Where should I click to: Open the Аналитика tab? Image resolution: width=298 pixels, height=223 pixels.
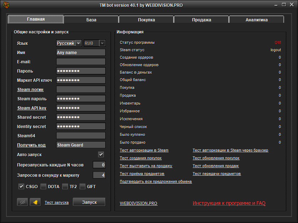tap(256, 20)
